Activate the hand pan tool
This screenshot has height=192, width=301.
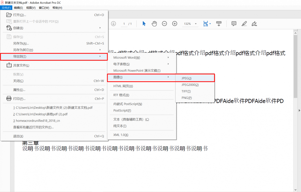[154, 23]
